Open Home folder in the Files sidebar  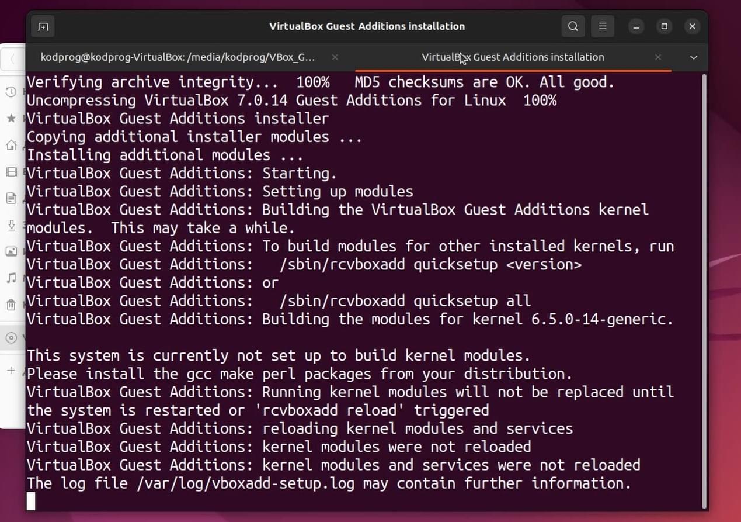(x=11, y=145)
